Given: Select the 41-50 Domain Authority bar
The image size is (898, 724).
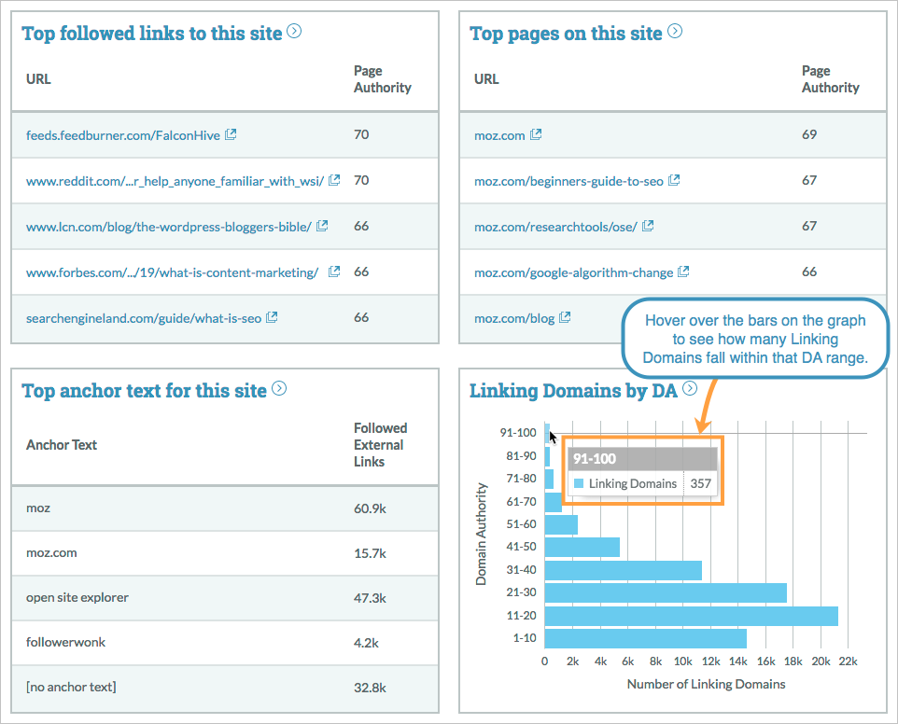Looking at the screenshot, I should click(582, 547).
